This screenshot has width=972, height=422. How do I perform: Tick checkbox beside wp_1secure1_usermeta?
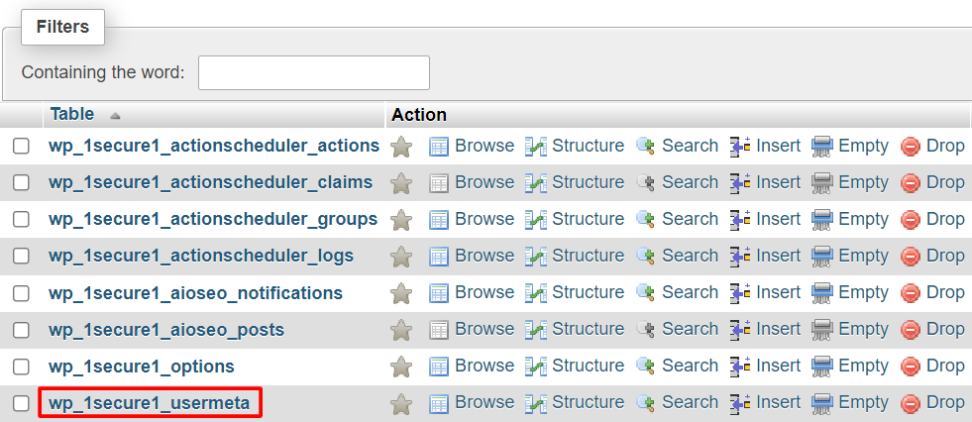pyautogui.click(x=21, y=403)
